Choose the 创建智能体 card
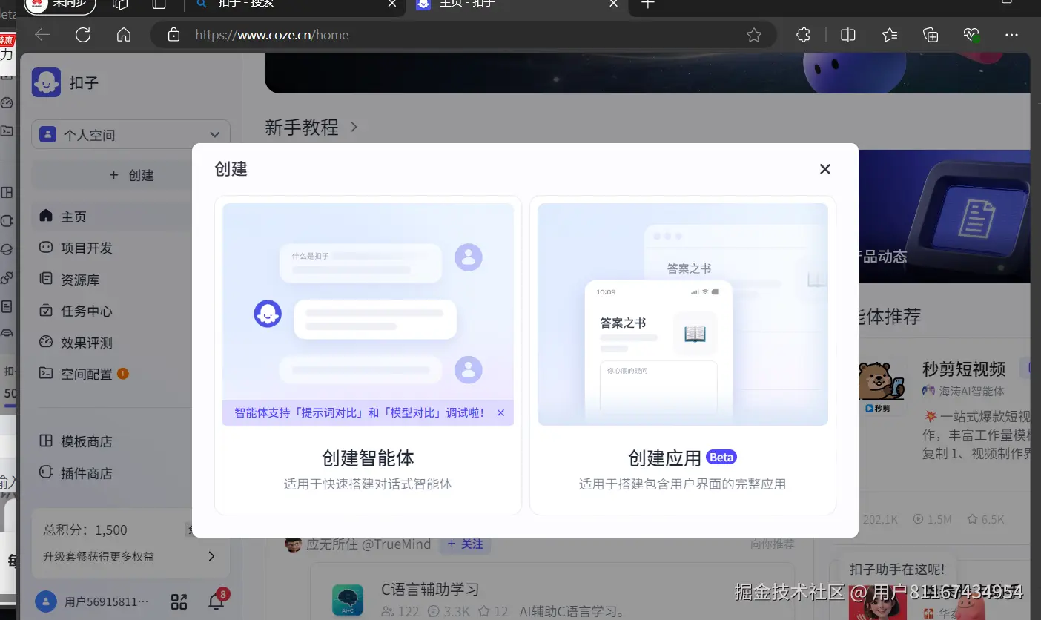This screenshot has width=1041, height=620. (368, 355)
